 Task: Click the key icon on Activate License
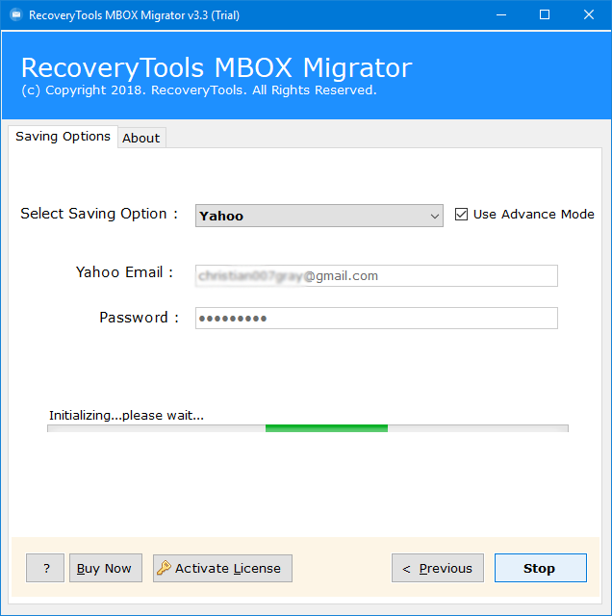point(164,568)
